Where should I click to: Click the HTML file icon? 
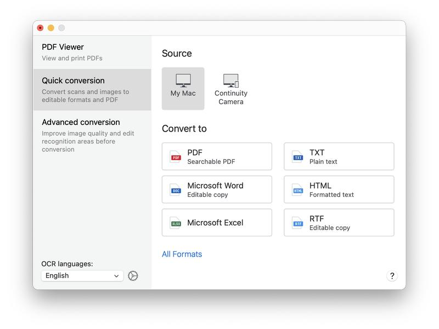(x=297, y=190)
